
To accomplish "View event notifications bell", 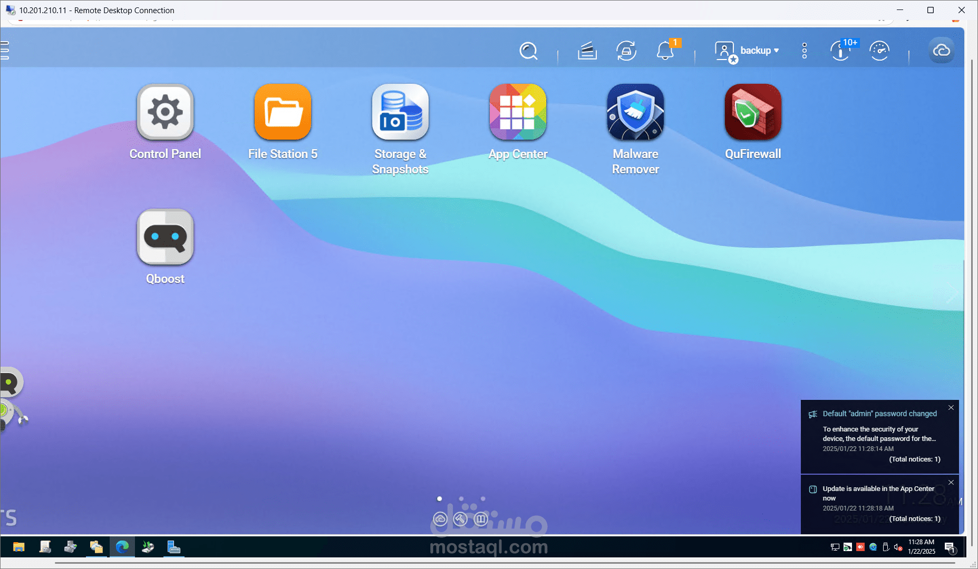I will (x=665, y=51).
